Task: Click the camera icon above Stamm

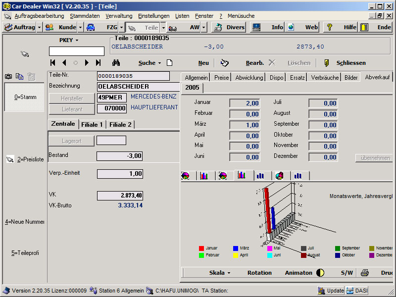Action: click(x=8, y=76)
